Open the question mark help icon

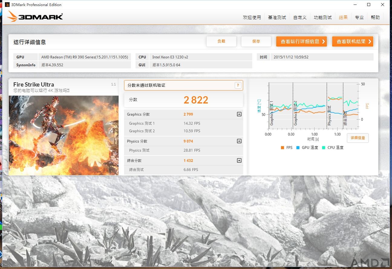point(238,85)
